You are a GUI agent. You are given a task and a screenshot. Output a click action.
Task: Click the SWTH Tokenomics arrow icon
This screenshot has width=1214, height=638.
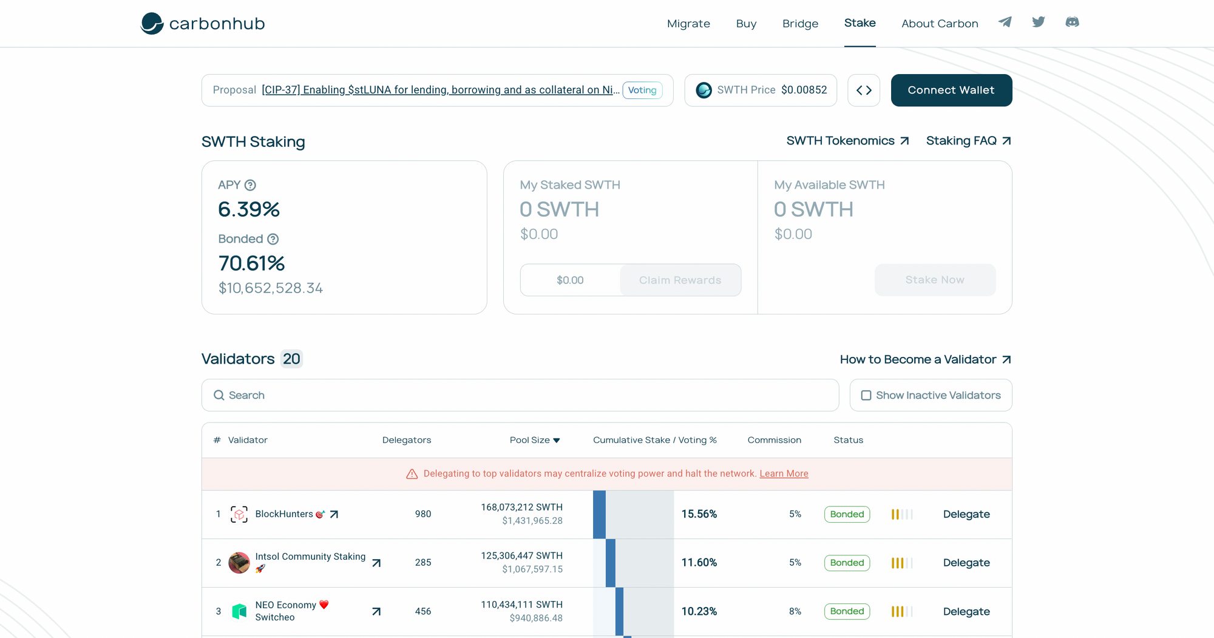[x=904, y=141]
